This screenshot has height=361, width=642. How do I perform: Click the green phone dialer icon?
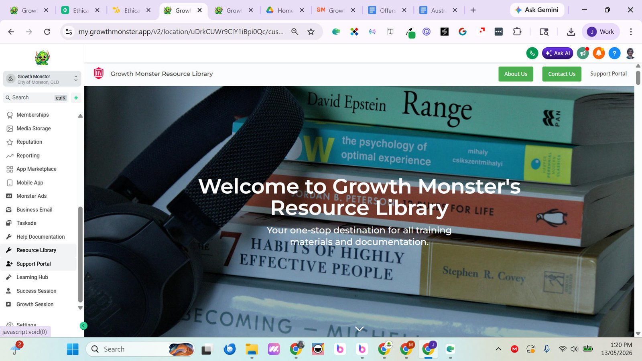532,53
